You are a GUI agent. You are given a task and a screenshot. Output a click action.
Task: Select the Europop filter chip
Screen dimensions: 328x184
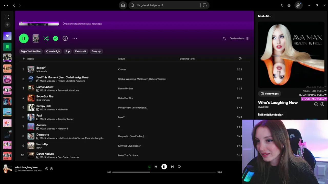pos(96,51)
